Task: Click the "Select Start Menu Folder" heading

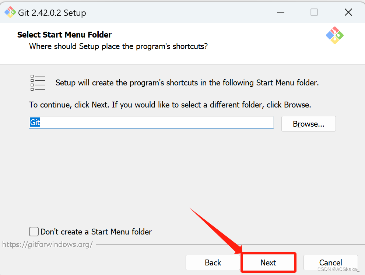Action: [64, 35]
